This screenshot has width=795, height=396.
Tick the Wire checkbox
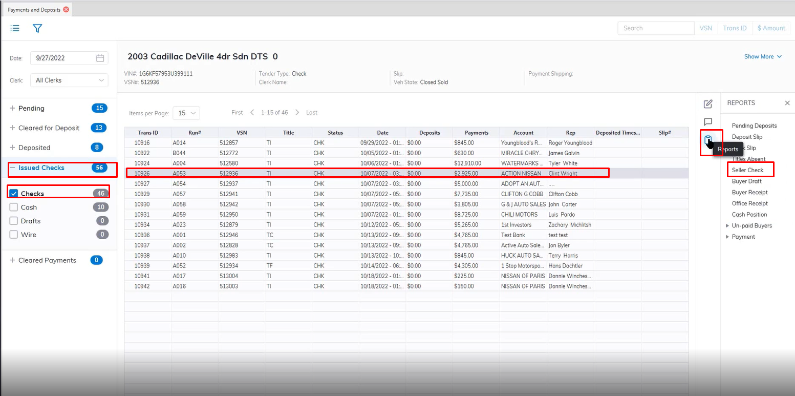[14, 235]
